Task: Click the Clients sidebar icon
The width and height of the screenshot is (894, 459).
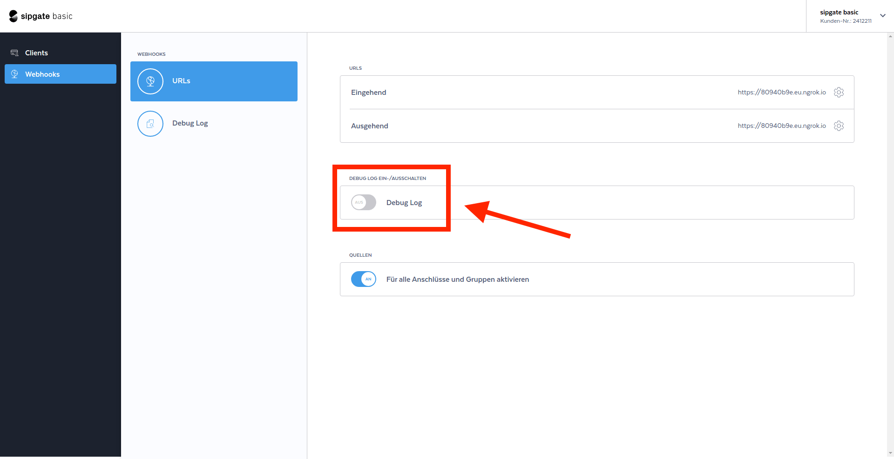Action: point(14,53)
